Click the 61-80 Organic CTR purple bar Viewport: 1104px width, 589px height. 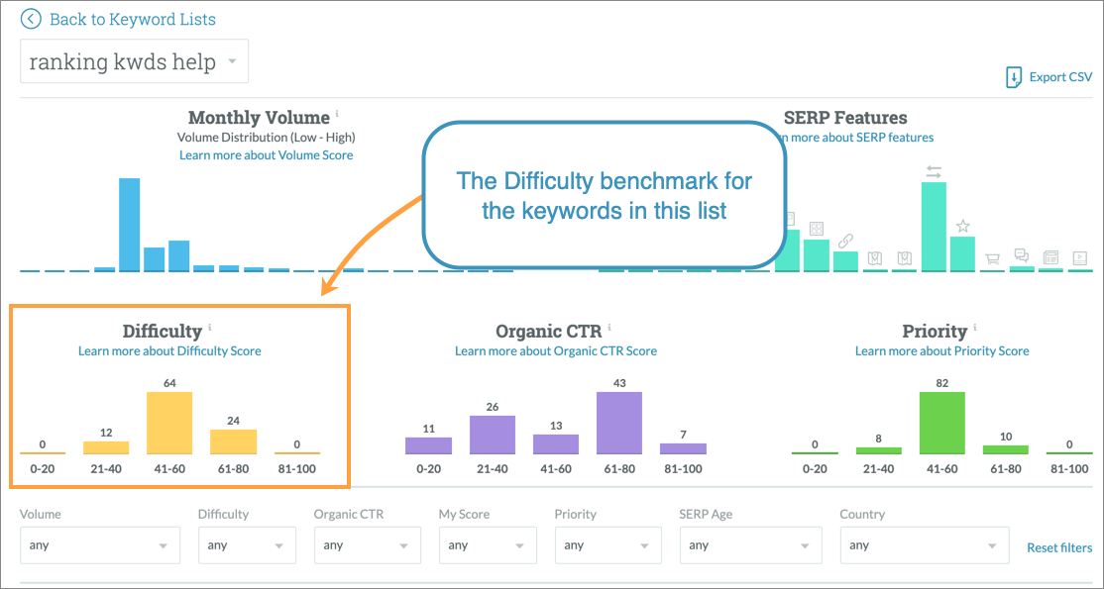[619, 424]
